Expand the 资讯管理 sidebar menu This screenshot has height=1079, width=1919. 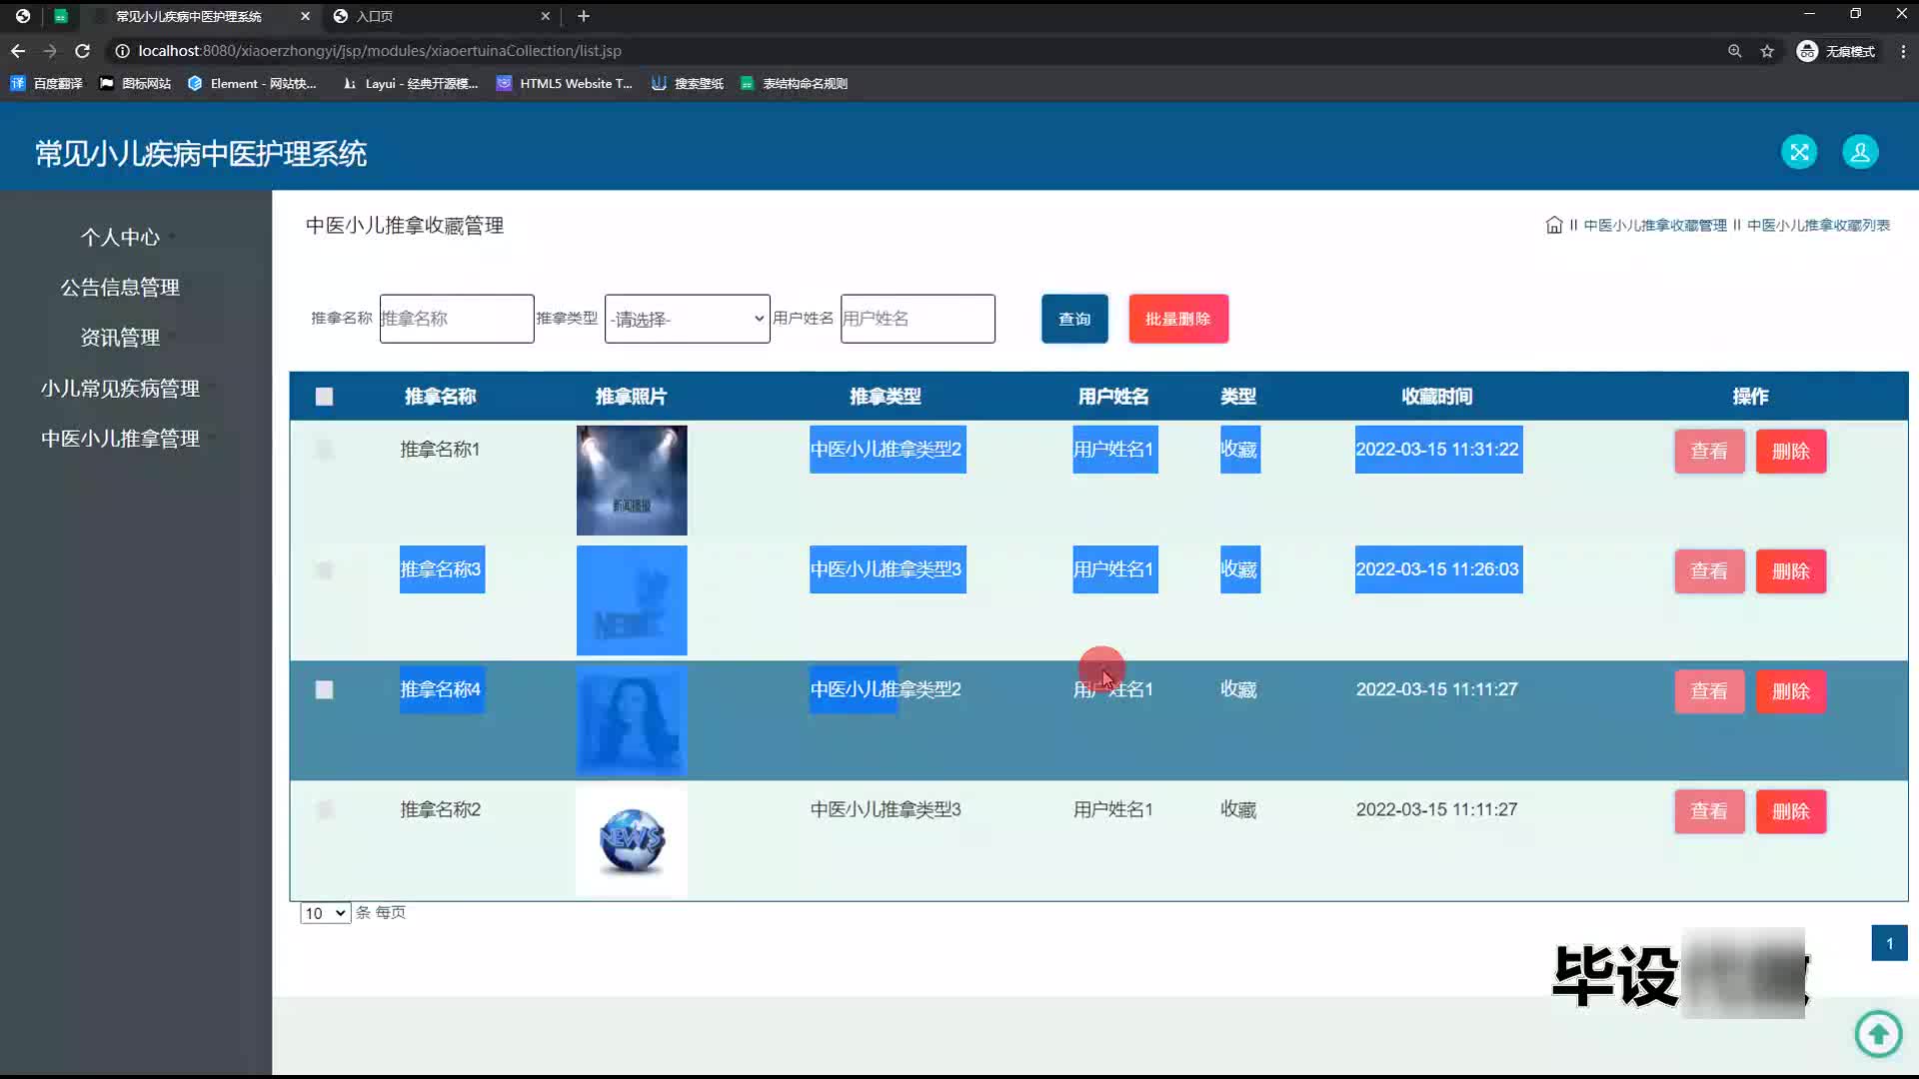[120, 338]
